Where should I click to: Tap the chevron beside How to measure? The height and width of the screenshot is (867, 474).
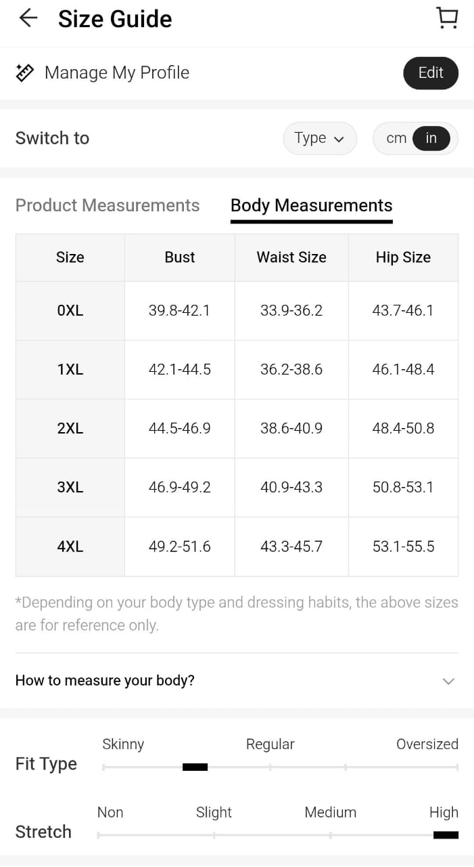coord(448,681)
